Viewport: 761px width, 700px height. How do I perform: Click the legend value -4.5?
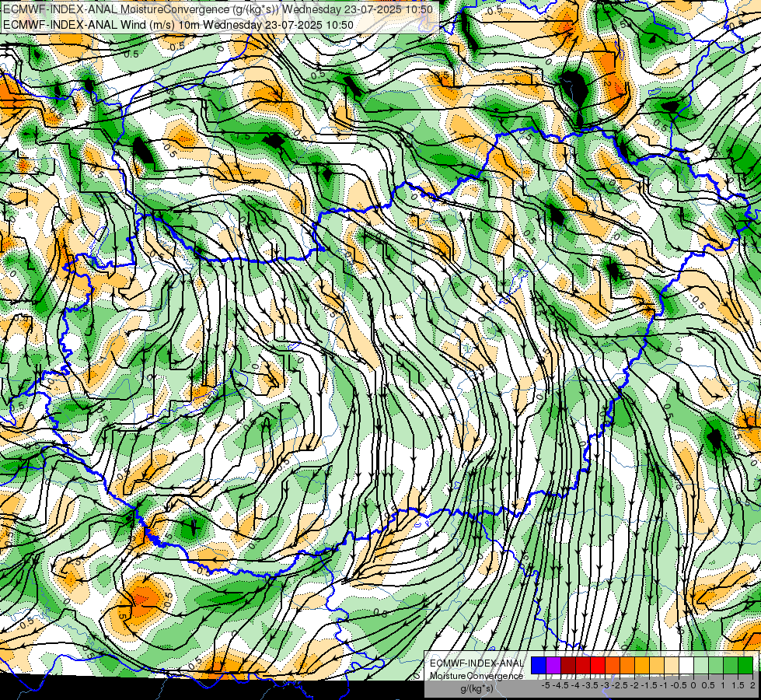coord(560,685)
